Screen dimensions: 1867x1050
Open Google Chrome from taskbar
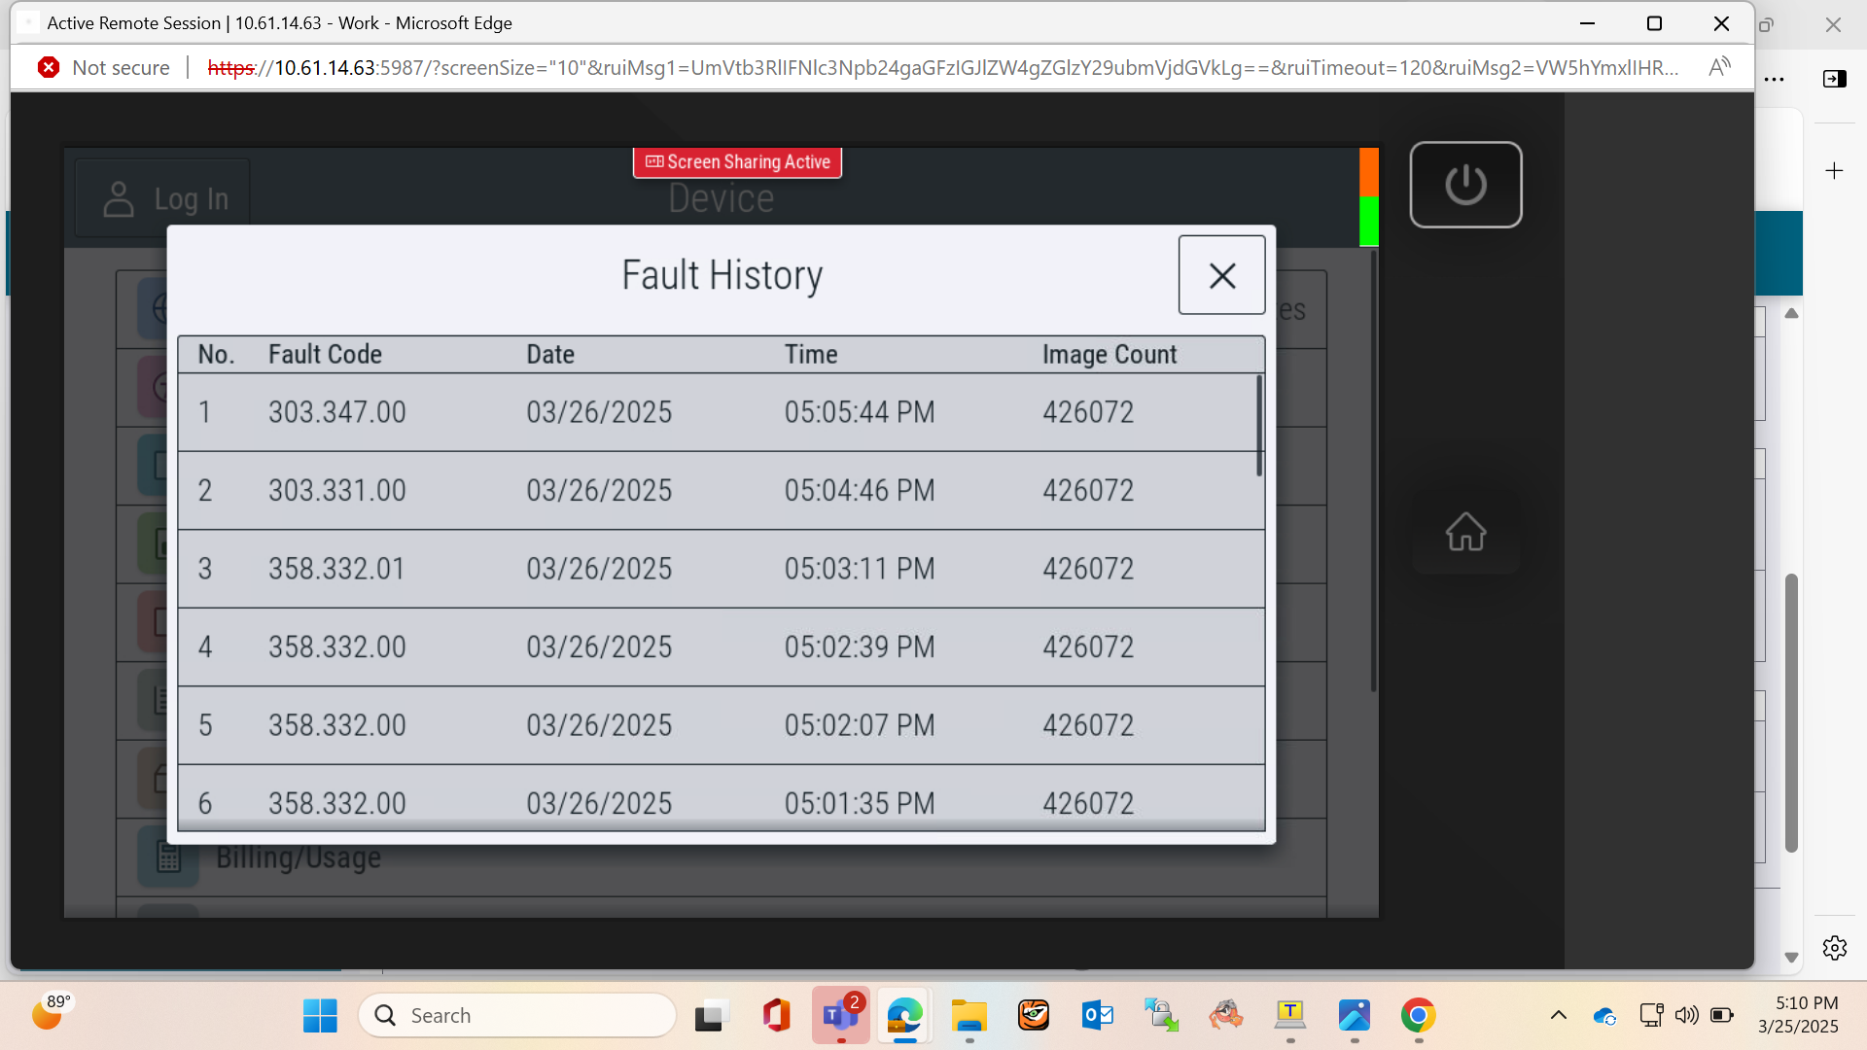(x=1418, y=1015)
